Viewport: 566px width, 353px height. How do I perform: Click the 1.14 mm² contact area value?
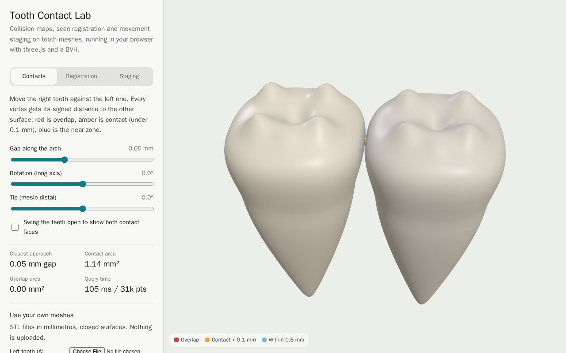pyautogui.click(x=102, y=264)
